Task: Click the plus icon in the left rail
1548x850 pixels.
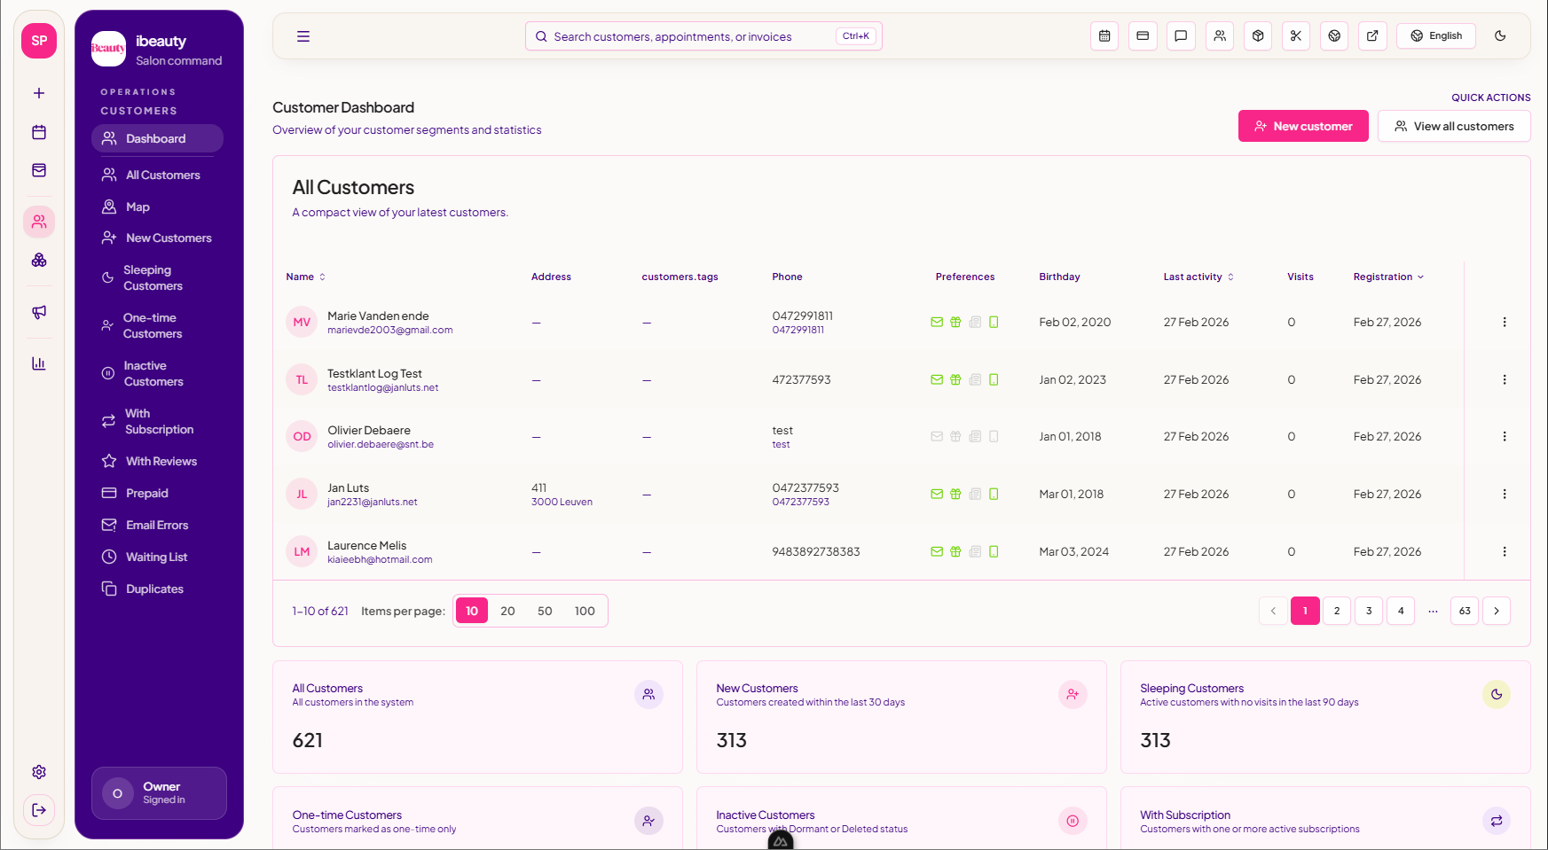Action: point(38,92)
